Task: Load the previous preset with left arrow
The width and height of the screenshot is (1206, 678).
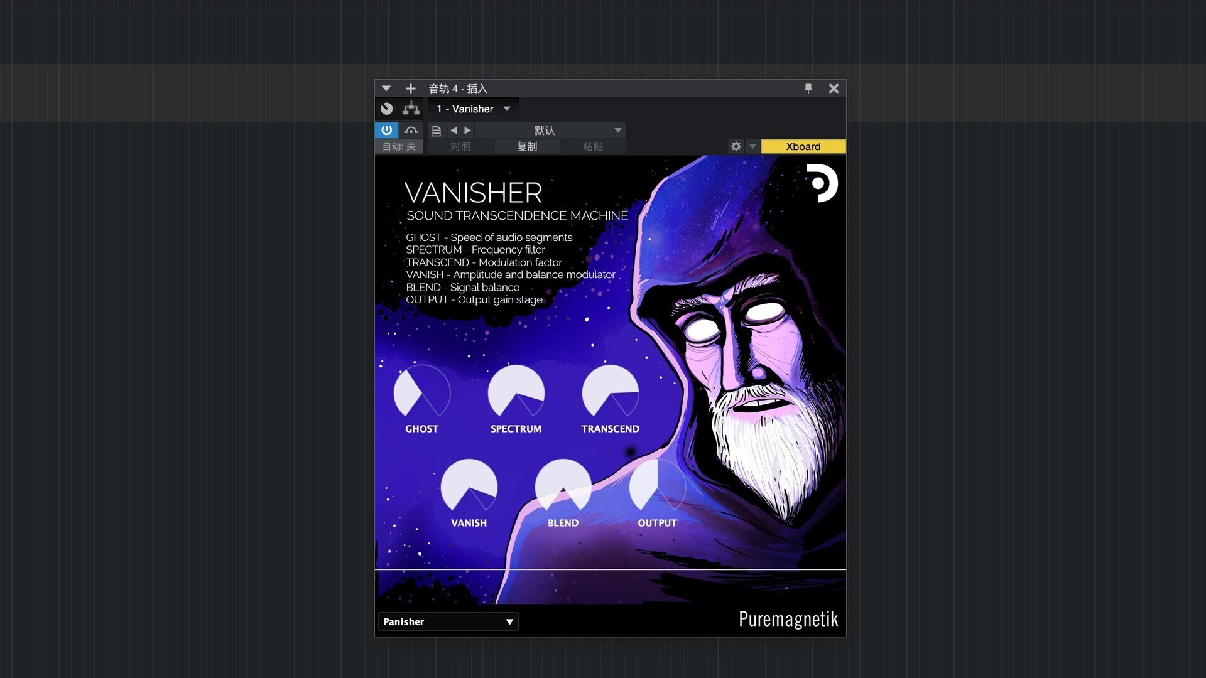Action: click(x=454, y=131)
